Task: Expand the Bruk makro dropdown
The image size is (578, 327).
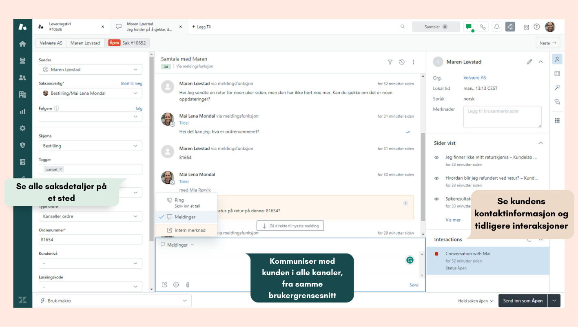Action: pyautogui.click(x=114, y=300)
